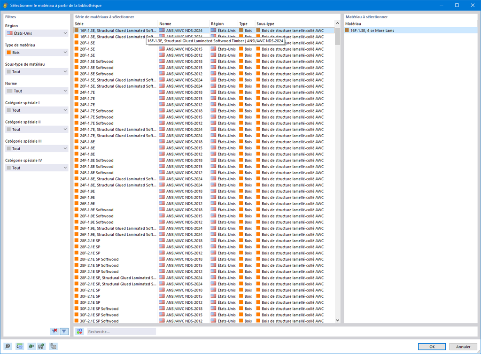Click the floppy-disk save icon
The image size is (481, 354).
(x=41, y=346)
